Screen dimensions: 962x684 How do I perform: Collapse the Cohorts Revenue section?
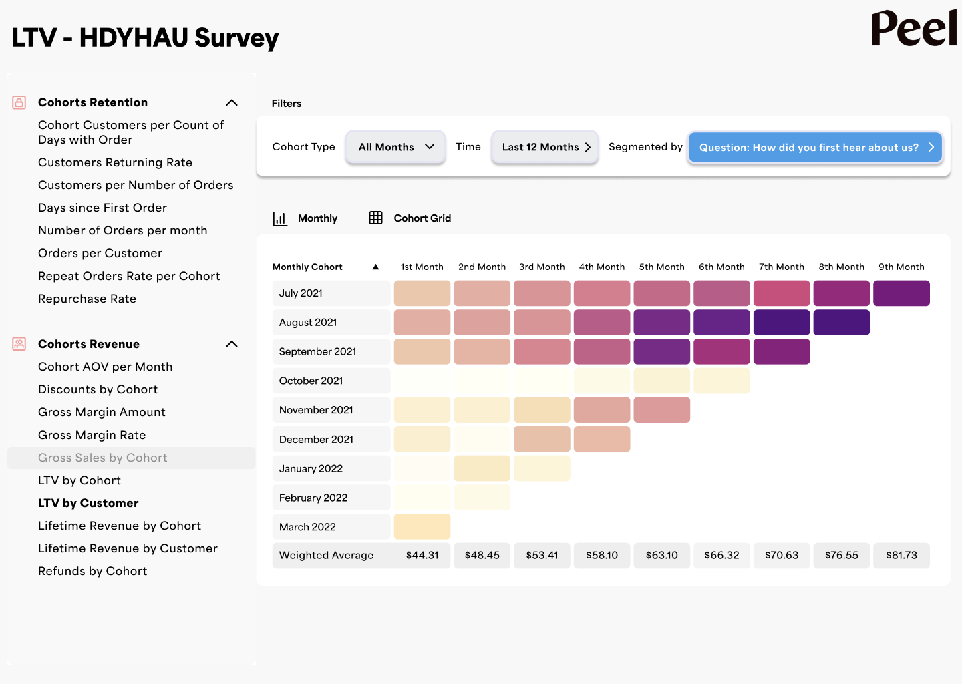coord(232,344)
